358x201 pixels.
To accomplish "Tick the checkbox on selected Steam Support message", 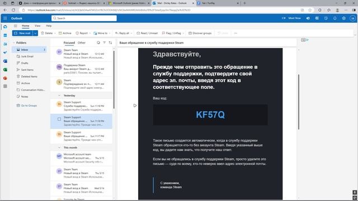I will coord(59,119).
